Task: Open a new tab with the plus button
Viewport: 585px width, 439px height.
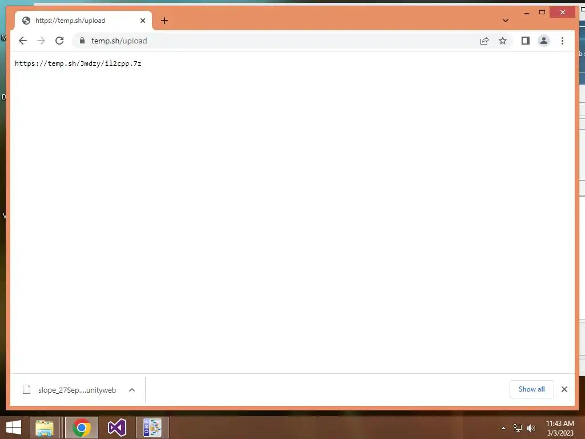Action: coord(165,21)
